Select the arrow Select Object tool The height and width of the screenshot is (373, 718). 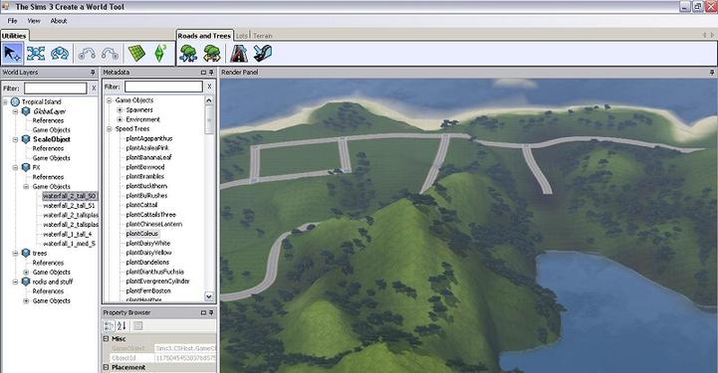tap(12, 54)
